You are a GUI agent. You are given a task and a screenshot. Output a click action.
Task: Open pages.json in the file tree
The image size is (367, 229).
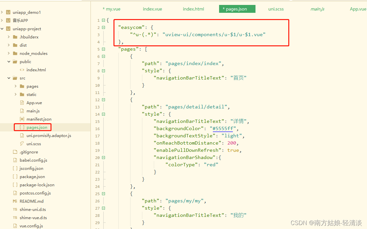[37, 127]
